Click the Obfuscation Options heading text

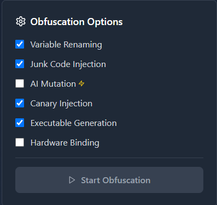pyautogui.click(x=77, y=22)
